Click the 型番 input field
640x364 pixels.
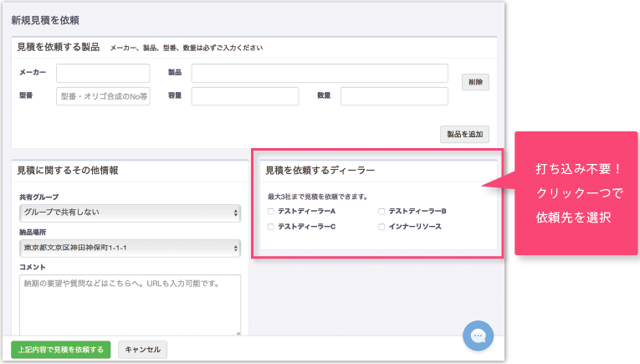click(103, 96)
